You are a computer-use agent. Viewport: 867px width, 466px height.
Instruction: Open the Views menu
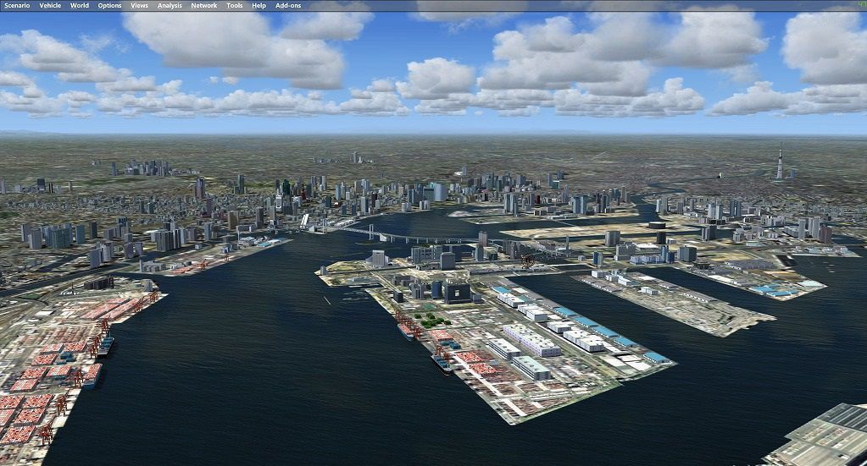click(139, 6)
